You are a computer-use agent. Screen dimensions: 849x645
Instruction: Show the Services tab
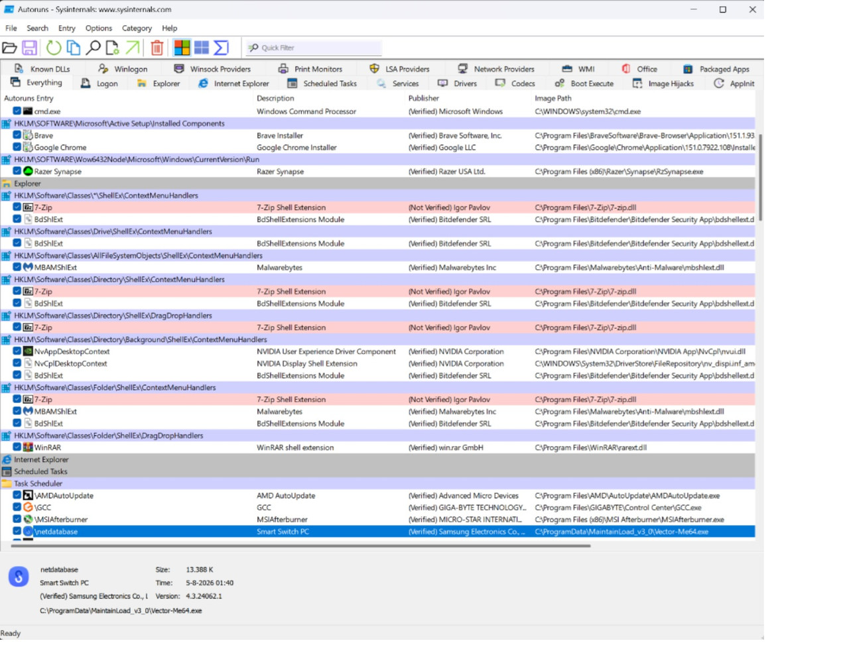tap(398, 84)
